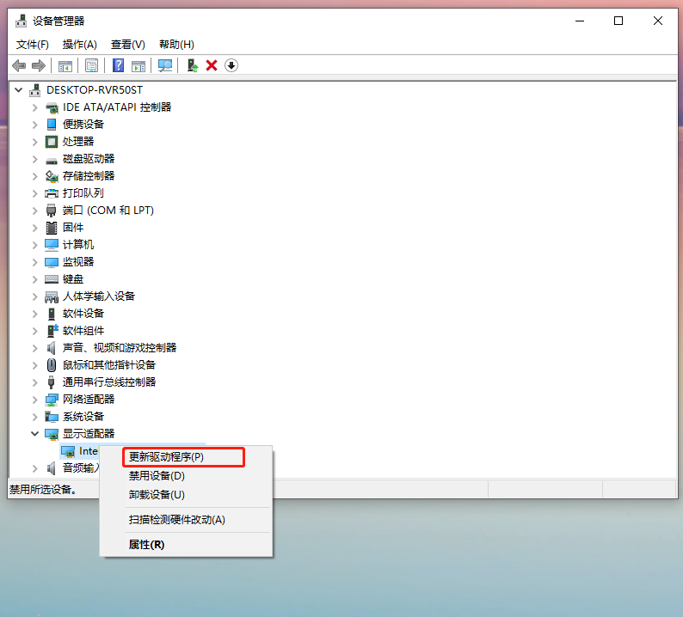Click the show/hide console tree icon
This screenshot has height=617, width=683.
coord(65,66)
